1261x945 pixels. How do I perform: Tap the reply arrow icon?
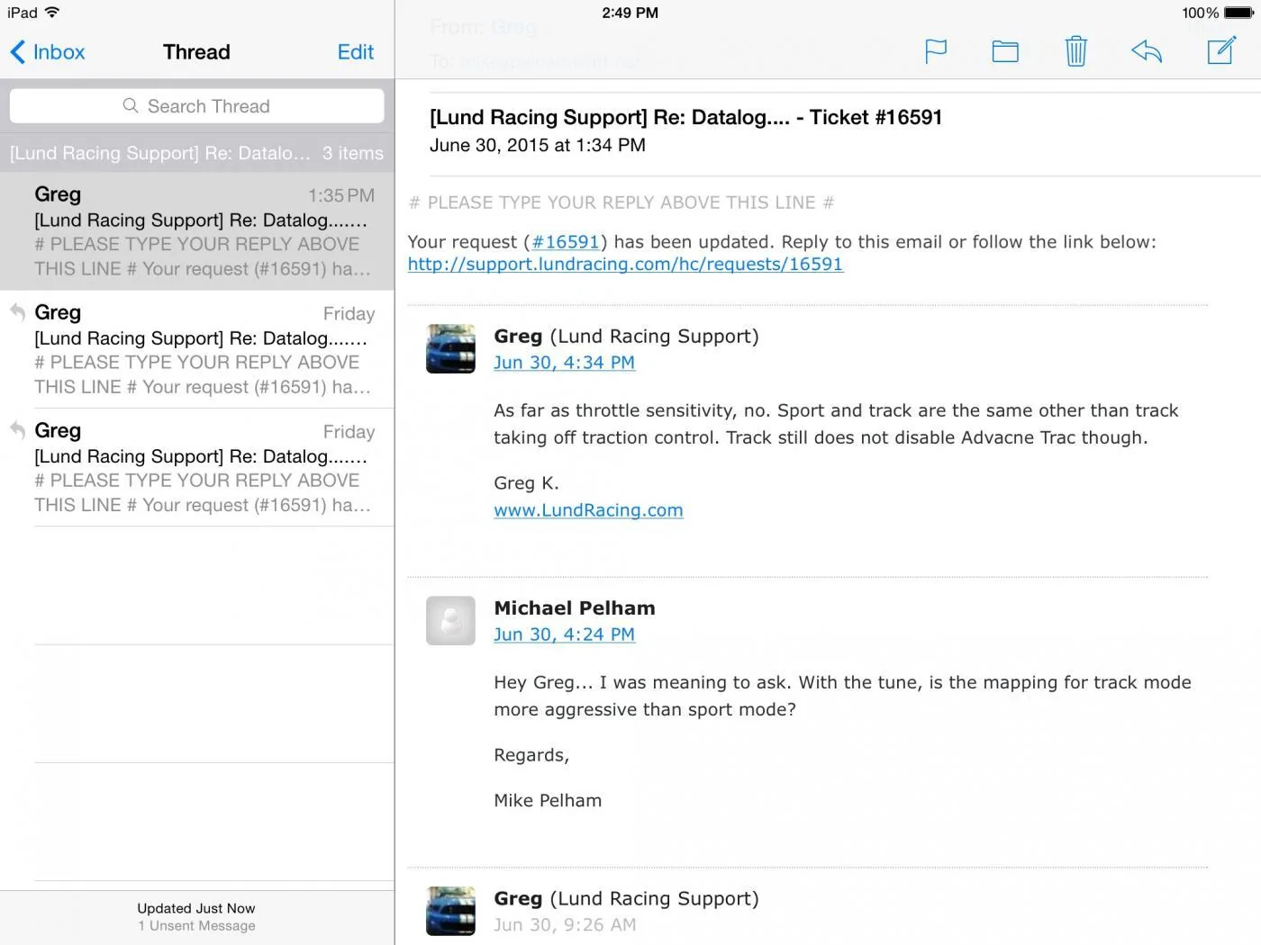pyautogui.click(x=1147, y=51)
